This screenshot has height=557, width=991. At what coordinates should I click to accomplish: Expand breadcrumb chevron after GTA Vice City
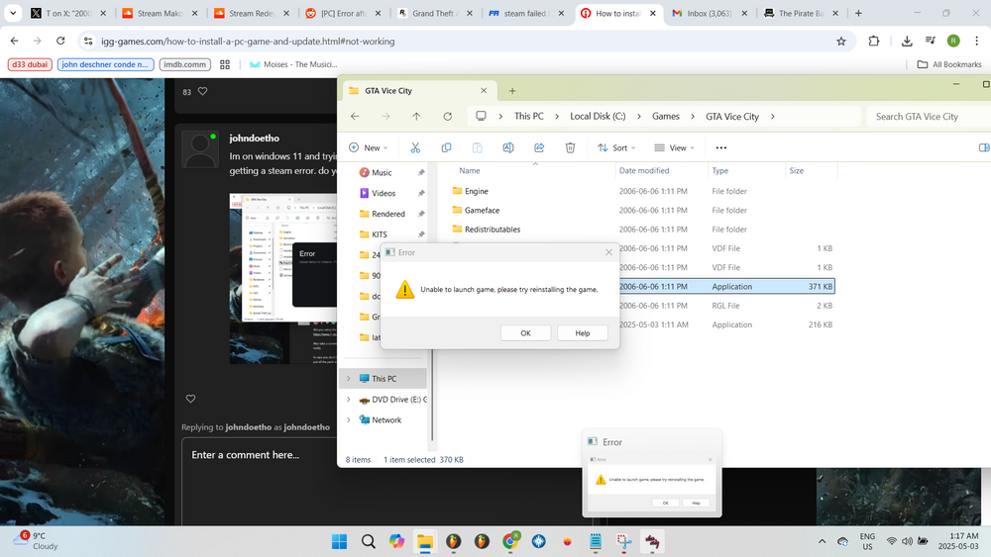tap(772, 116)
